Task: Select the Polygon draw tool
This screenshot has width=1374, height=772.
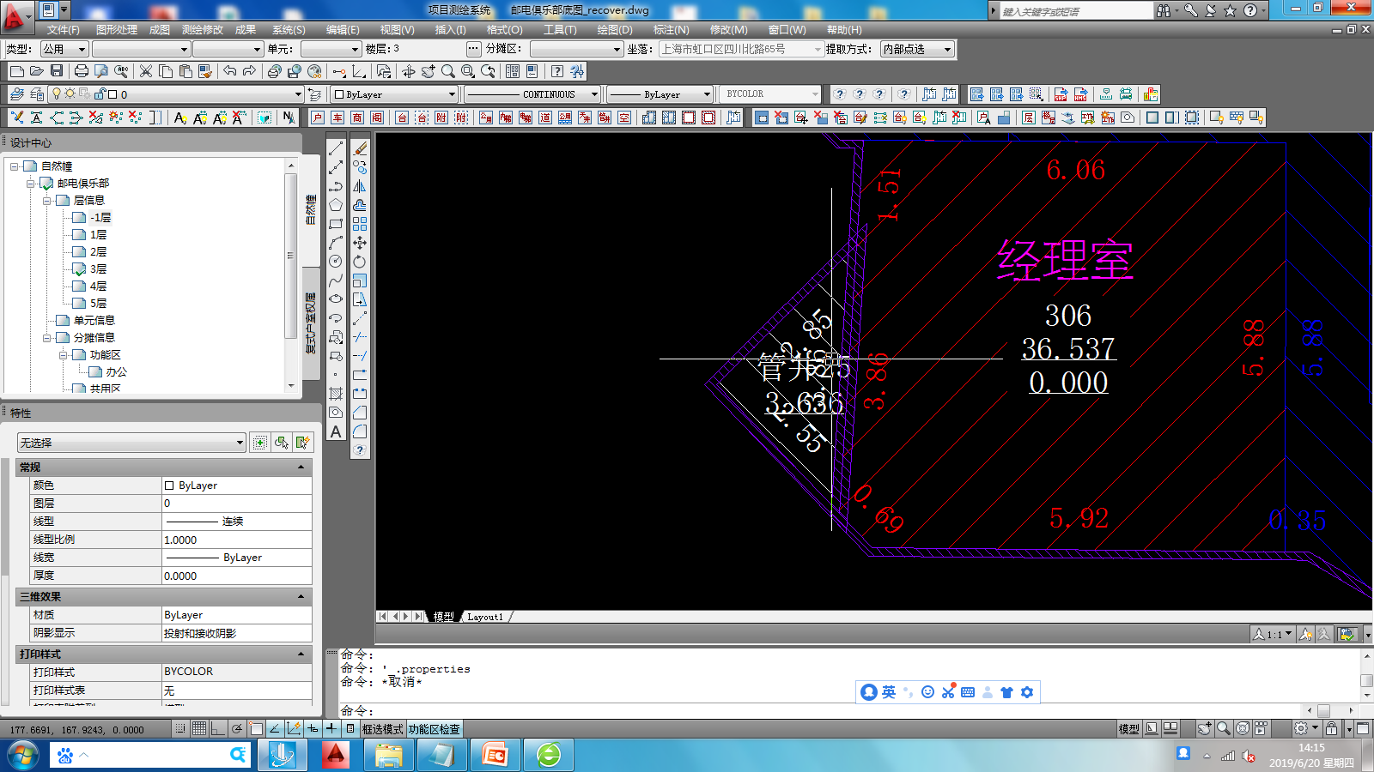Action: [x=336, y=205]
